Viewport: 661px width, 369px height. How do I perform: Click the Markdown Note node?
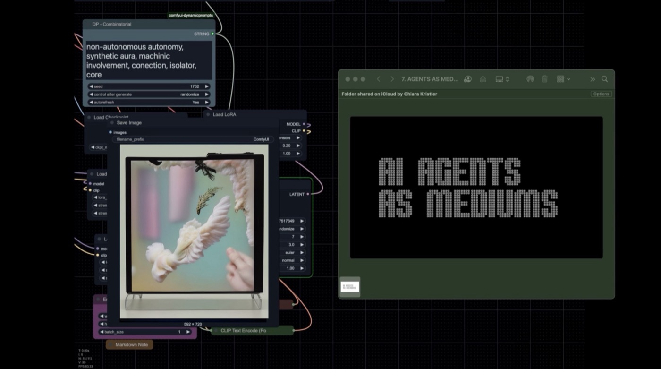[x=129, y=345]
